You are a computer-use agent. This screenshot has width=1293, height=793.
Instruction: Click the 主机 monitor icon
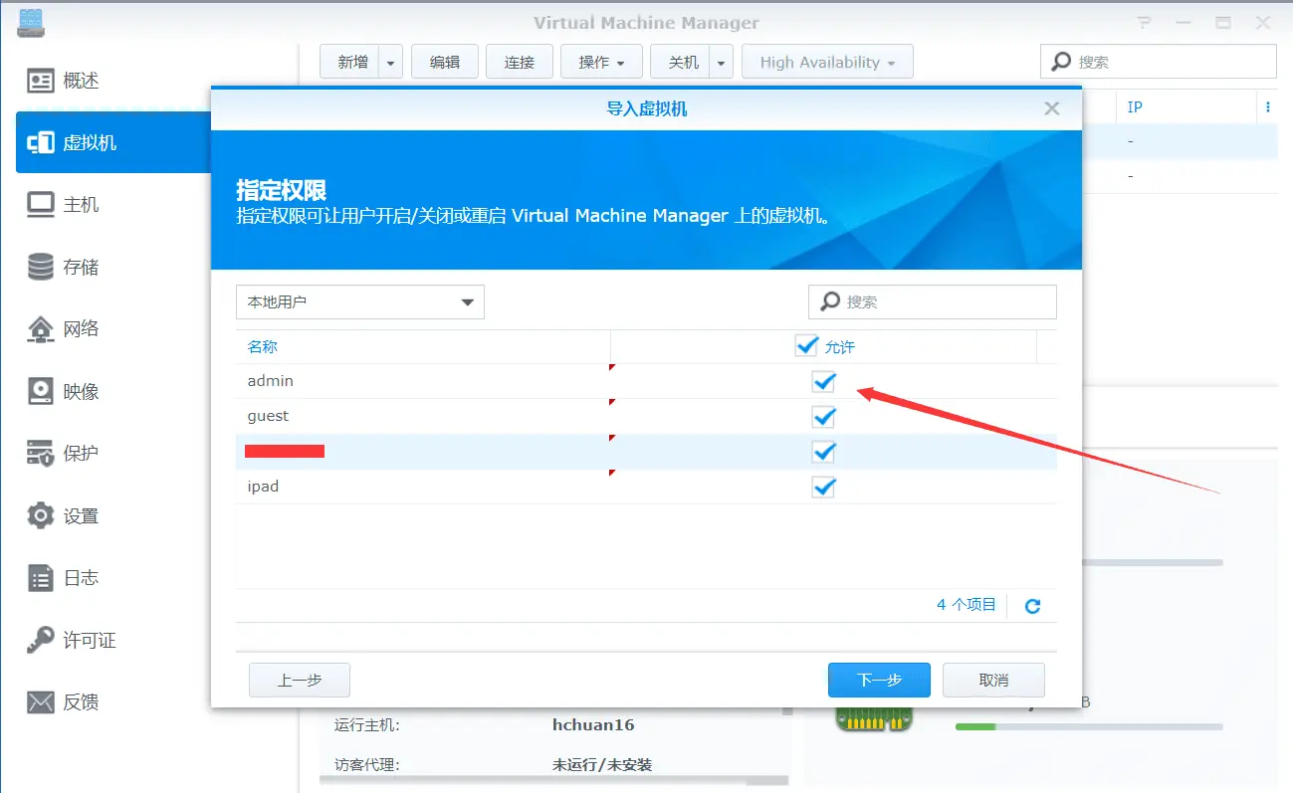(41, 205)
